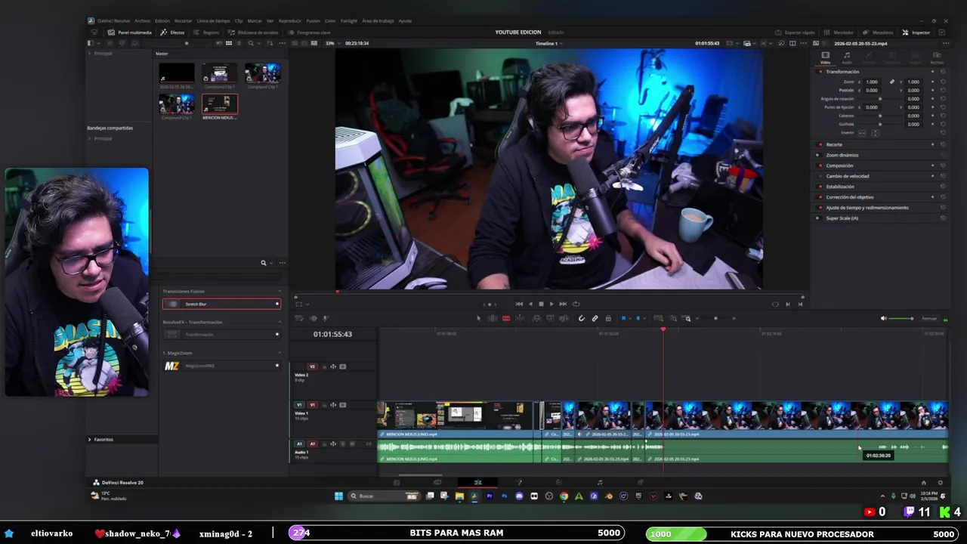Open the Archivo menu
This screenshot has width=967, height=544.
click(142, 21)
